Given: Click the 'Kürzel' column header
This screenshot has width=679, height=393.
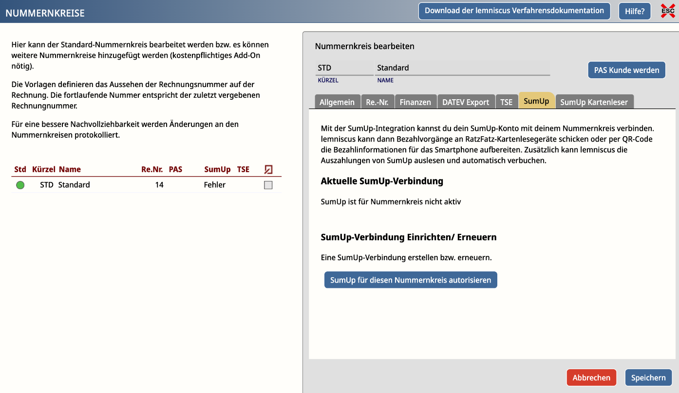Looking at the screenshot, I should pos(44,169).
